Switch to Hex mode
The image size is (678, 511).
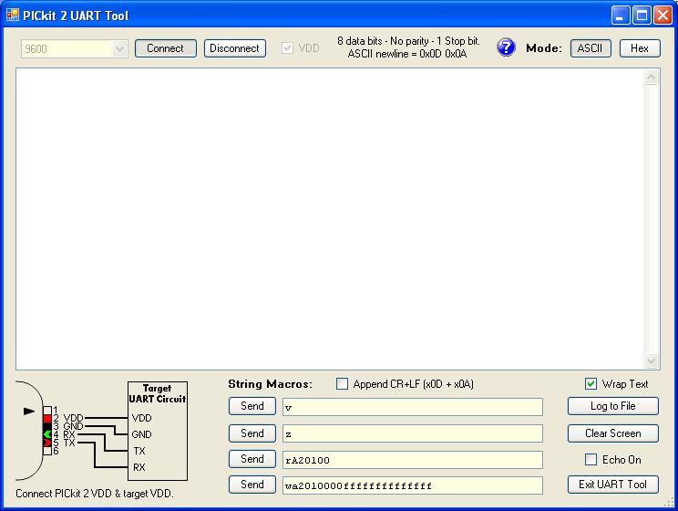pyautogui.click(x=640, y=48)
